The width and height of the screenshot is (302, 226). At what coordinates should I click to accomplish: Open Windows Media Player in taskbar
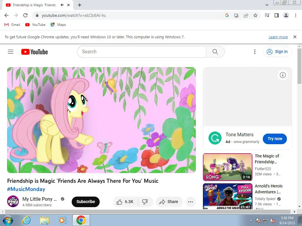click(62, 220)
